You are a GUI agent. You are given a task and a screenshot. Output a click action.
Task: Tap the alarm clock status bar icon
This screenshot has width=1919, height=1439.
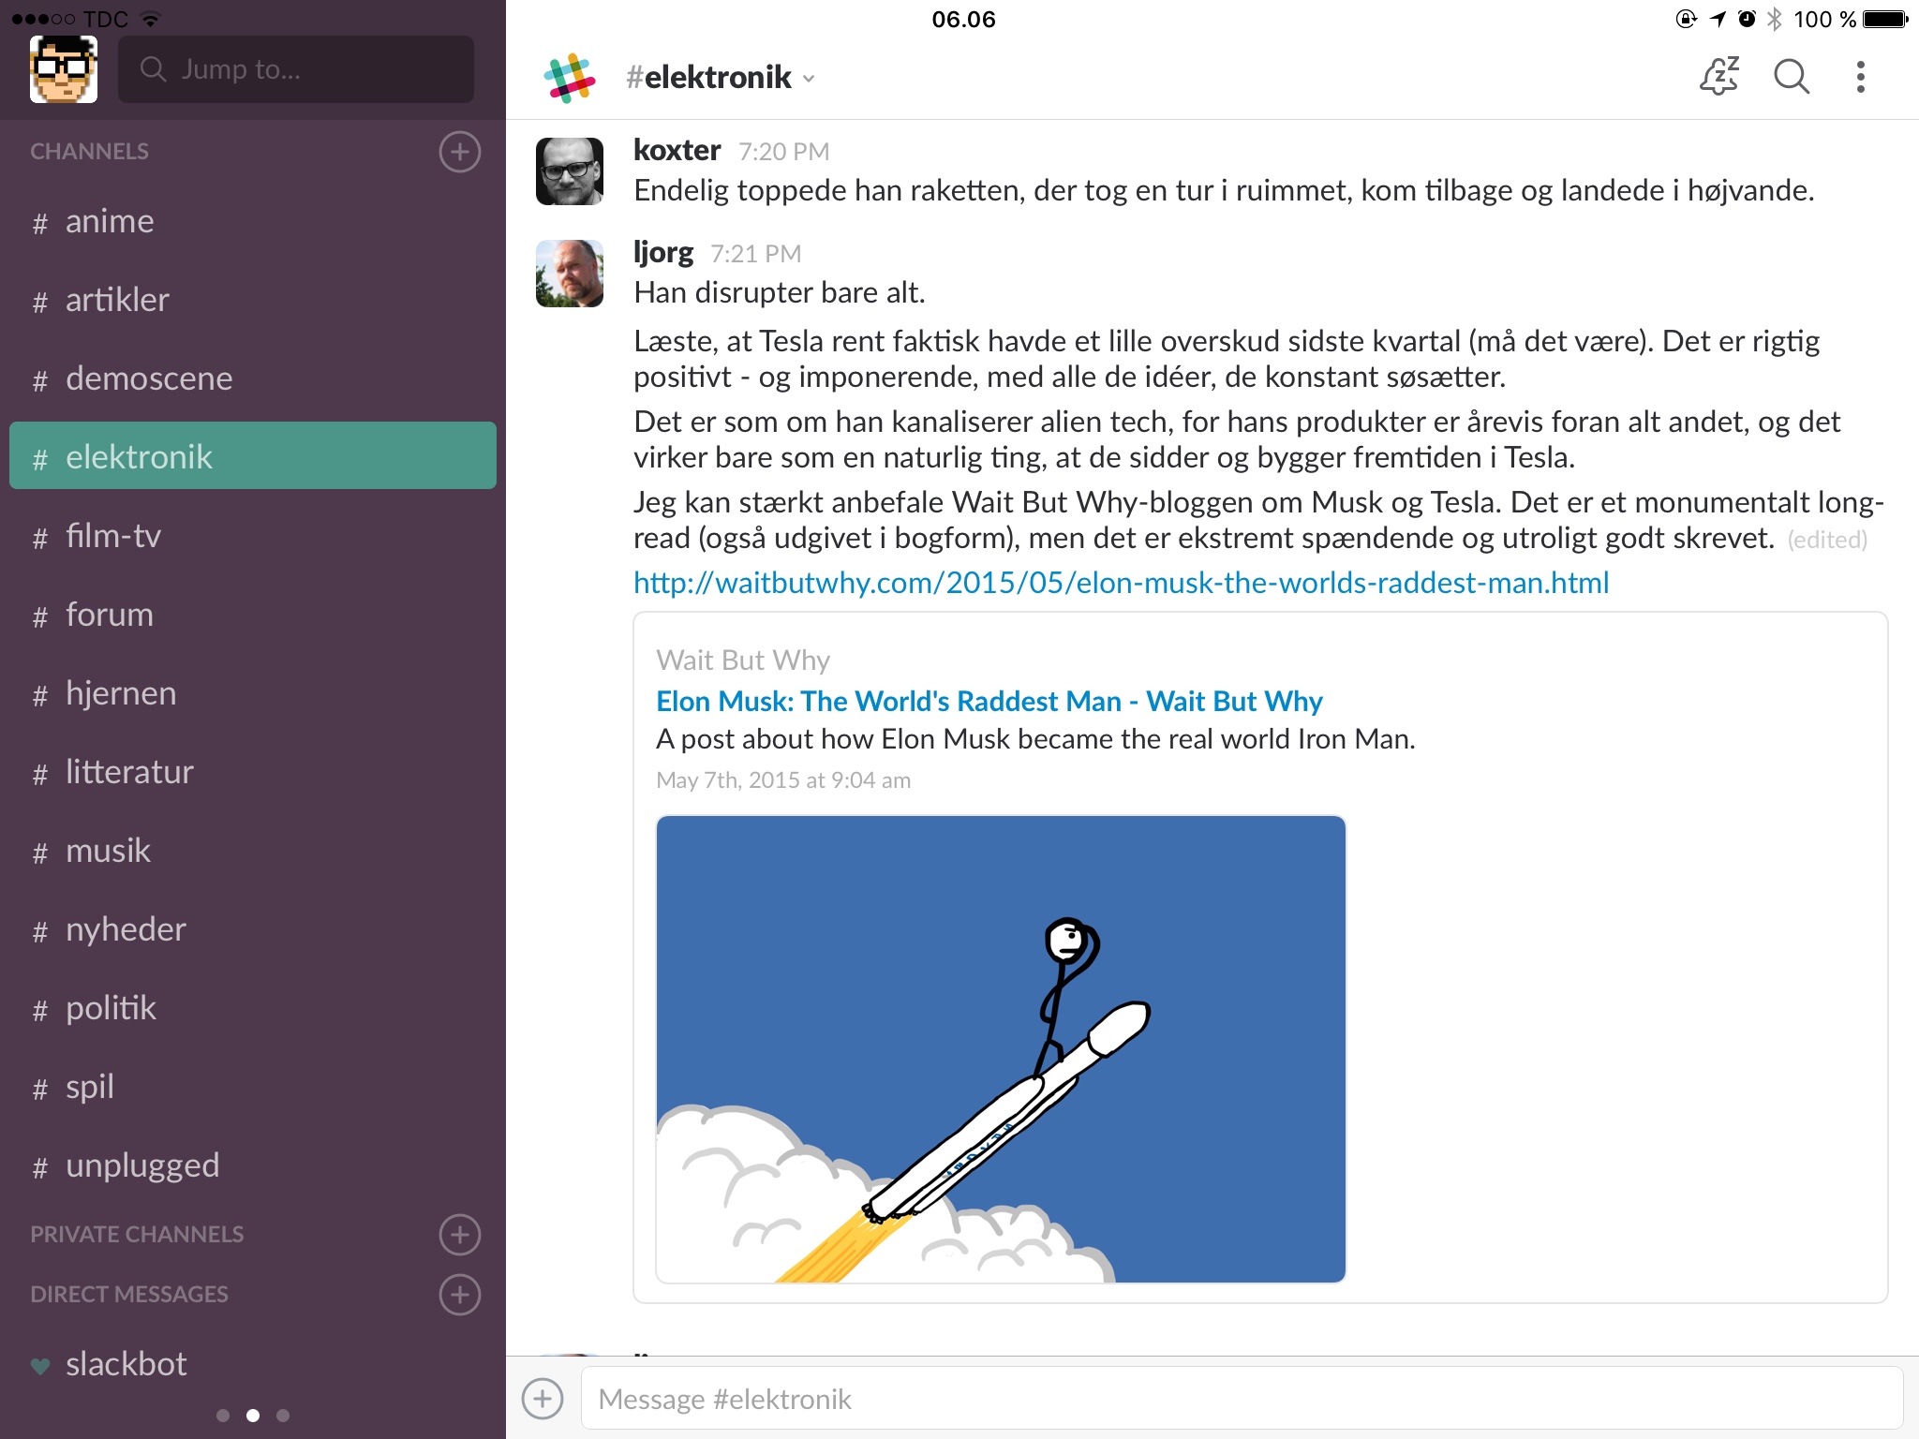tap(1747, 19)
